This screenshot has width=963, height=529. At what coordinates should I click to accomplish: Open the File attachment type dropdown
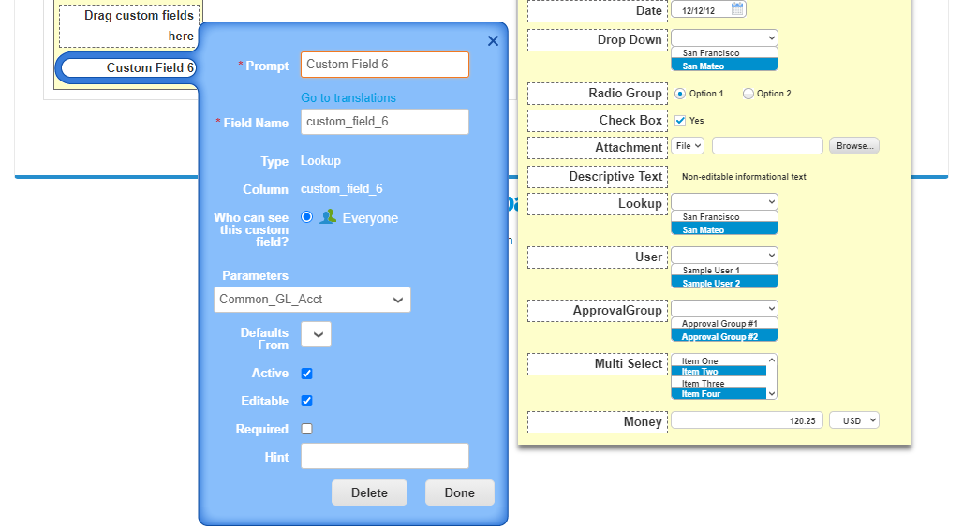(688, 146)
